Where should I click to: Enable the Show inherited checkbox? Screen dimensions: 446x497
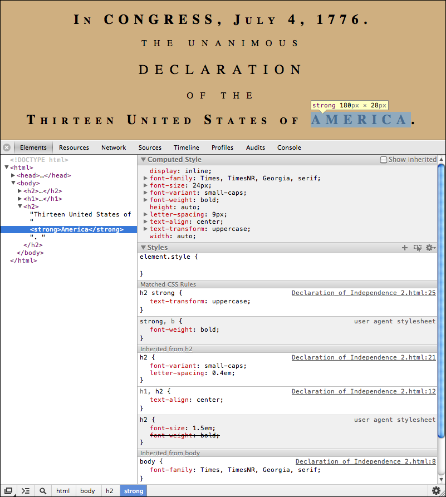coord(384,159)
